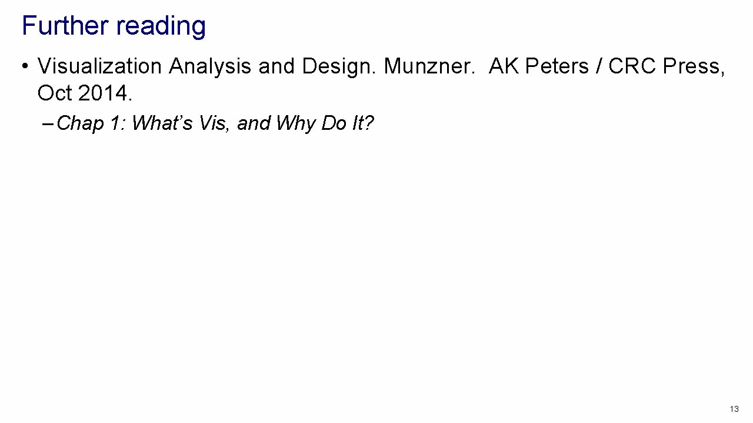
Task: Click the bullet point marker before Visualization
Action: point(25,66)
